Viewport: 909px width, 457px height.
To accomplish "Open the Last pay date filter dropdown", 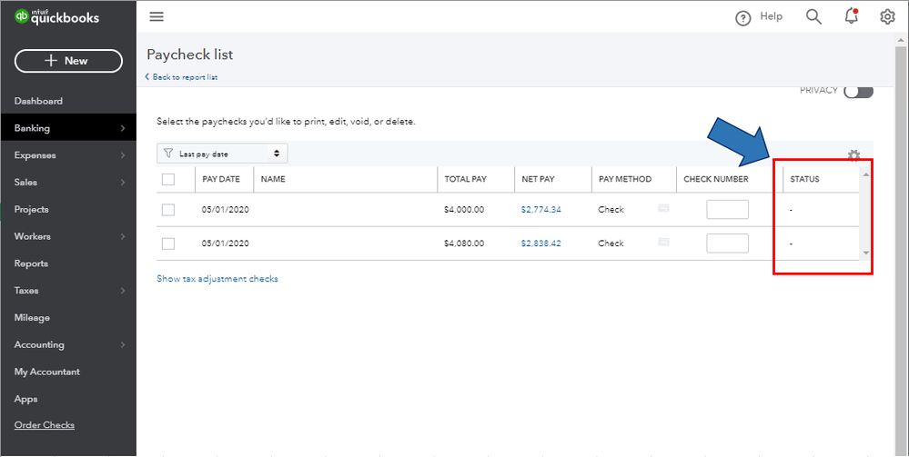I will (222, 154).
